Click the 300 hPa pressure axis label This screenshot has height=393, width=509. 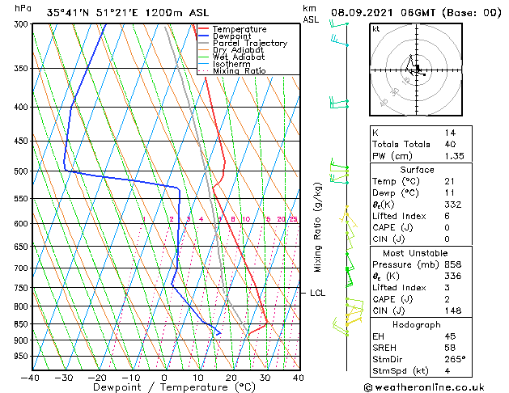[x=21, y=24]
